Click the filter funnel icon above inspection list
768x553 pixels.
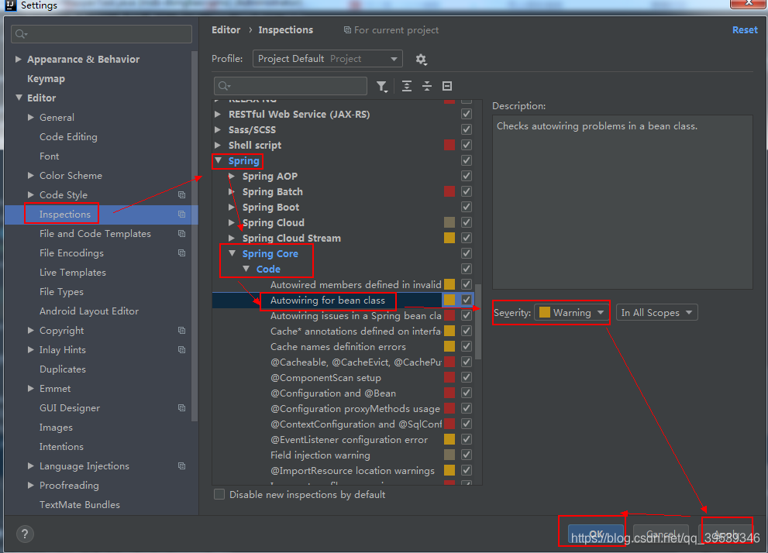click(x=382, y=86)
